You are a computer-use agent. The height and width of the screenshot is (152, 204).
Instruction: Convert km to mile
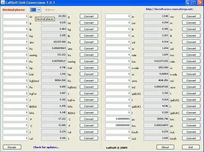[191, 61]
